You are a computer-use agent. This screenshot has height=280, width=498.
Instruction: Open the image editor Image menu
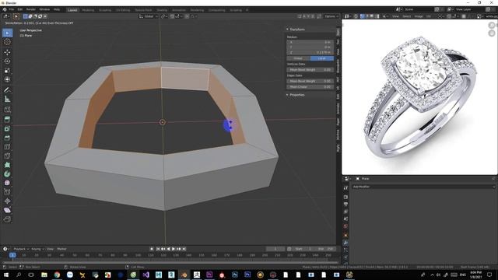[419, 16]
